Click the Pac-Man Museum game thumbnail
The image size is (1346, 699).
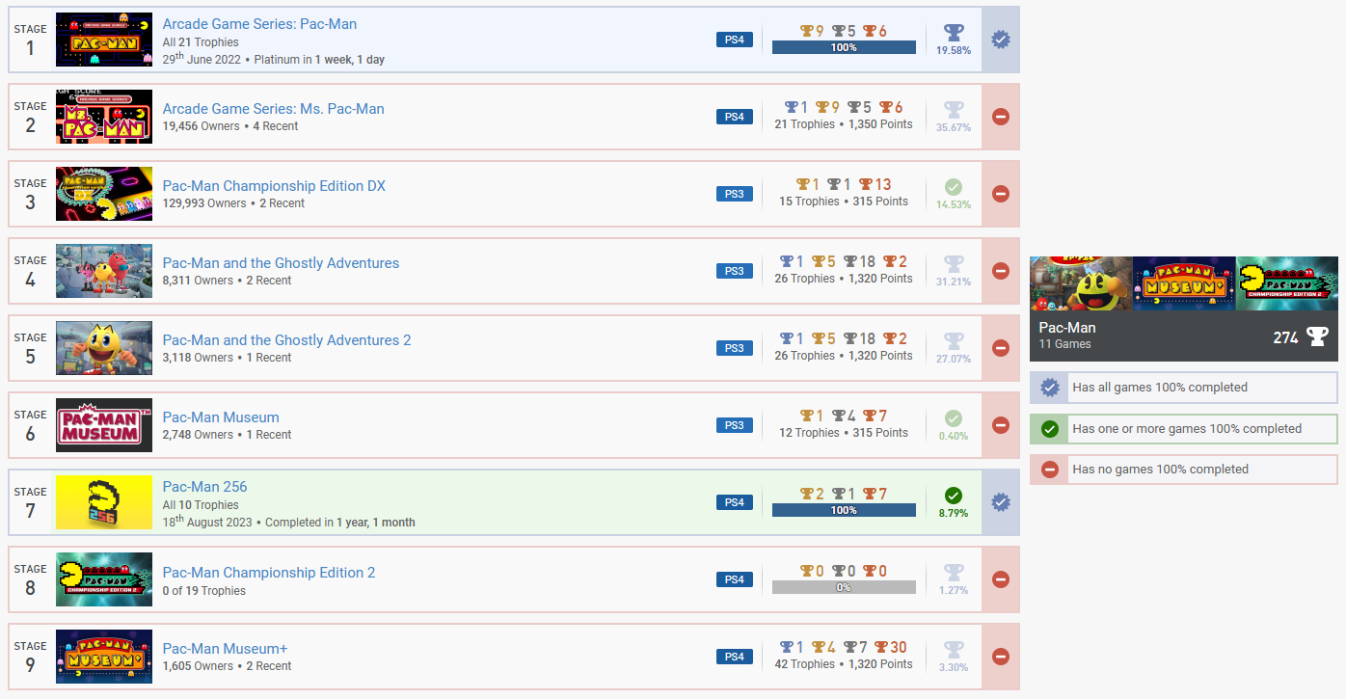pyautogui.click(x=104, y=425)
